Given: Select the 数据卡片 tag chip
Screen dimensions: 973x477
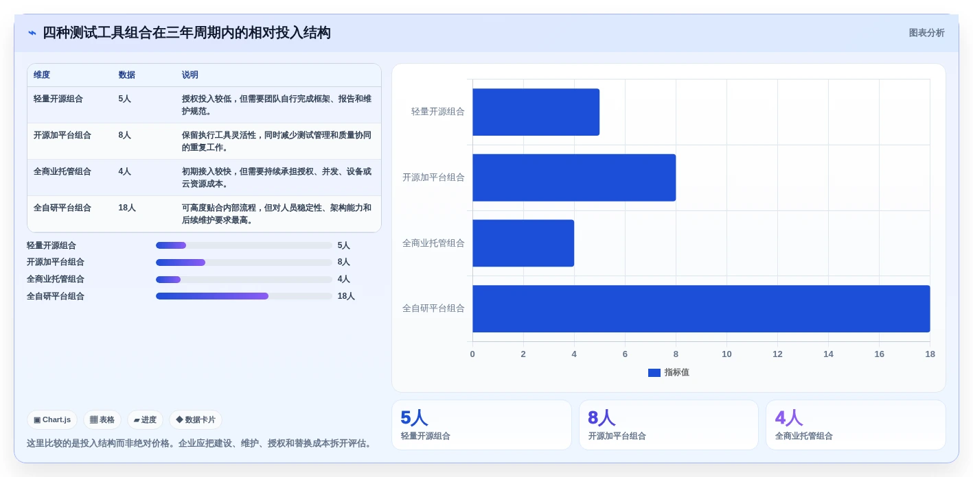Looking at the screenshot, I should [196, 420].
